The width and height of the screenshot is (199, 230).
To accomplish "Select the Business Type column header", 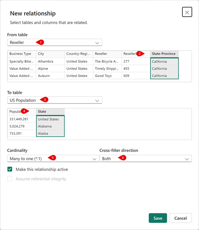I will click(x=22, y=54).
